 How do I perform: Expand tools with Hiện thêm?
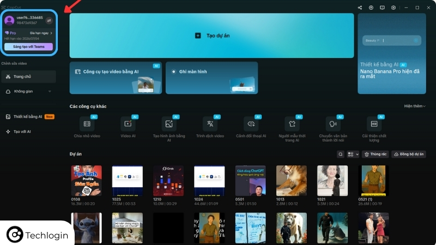(415, 106)
